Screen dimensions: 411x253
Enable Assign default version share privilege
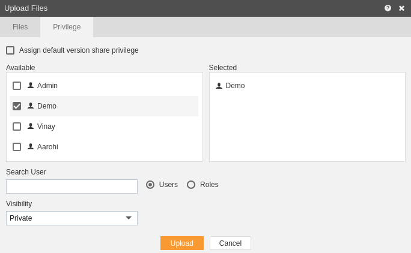coord(10,50)
